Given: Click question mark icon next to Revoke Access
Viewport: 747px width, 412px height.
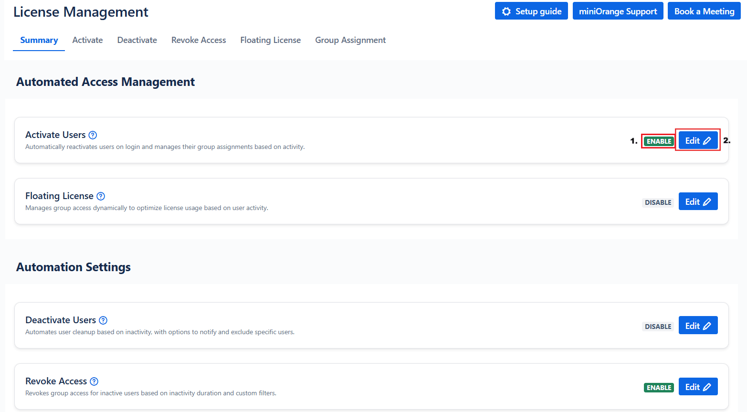Looking at the screenshot, I should tap(94, 381).
